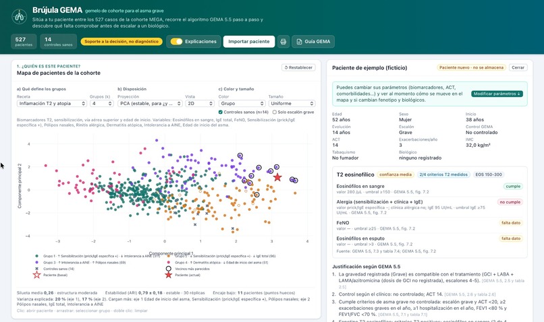This screenshot has width=544, height=322.
Task: Click the T2 eosinofílico heading
Action: (x=355, y=174)
